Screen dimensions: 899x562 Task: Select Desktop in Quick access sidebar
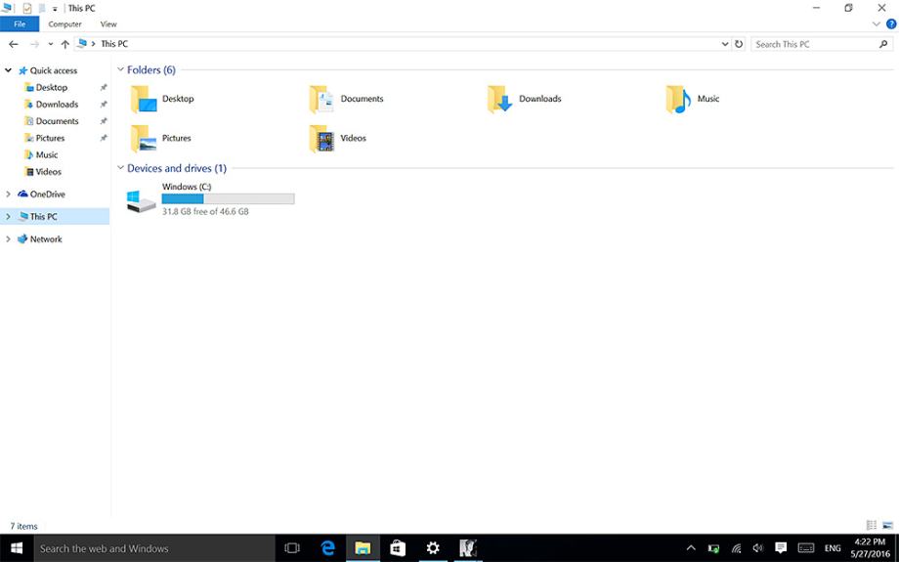[52, 88]
